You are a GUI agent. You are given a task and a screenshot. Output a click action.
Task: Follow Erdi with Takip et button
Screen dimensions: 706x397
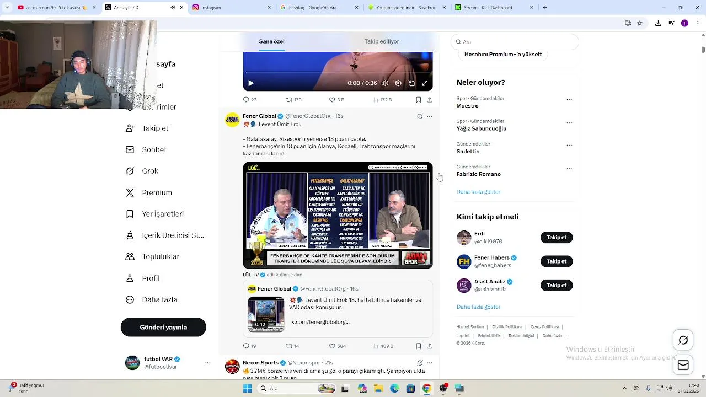click(x=557, y=238)
